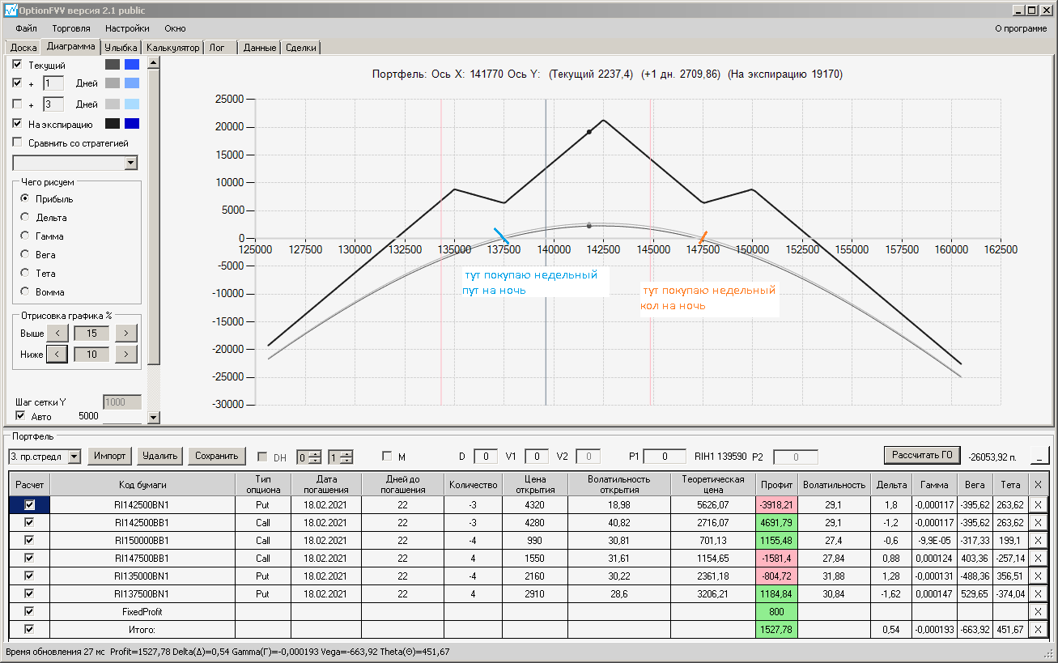The height and width of the screenshot is (663, 1058).
Task: Decrease the Выше rendering percent with left arrow
Action: pos(57,334)
